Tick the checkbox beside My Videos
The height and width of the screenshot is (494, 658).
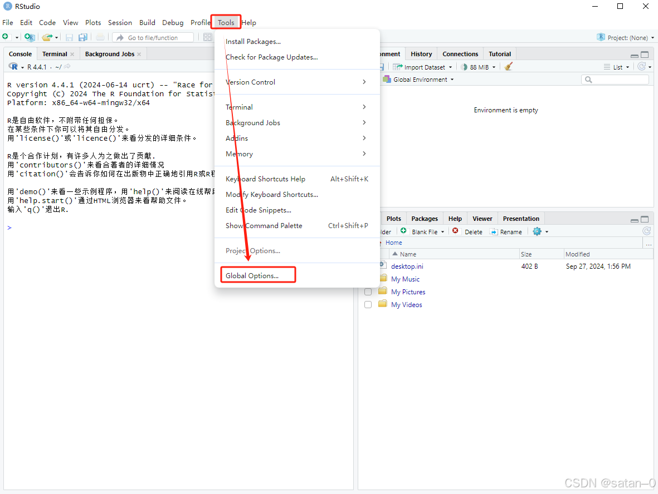368,305
